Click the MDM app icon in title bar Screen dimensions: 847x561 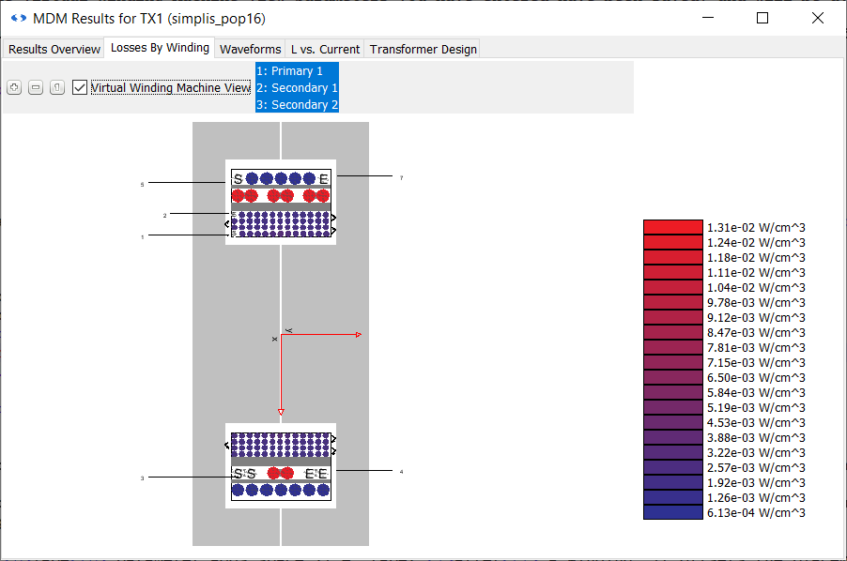point(18,18)
